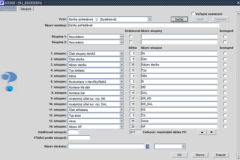This screenshot has width=240, height=160.
Task: Click the Oddělovač sloupců input field
Action: pos(73,132)
